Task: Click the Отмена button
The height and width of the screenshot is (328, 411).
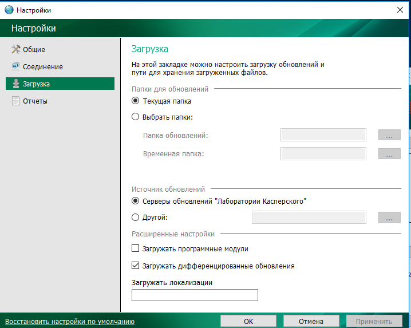Action: coord(311,322)
